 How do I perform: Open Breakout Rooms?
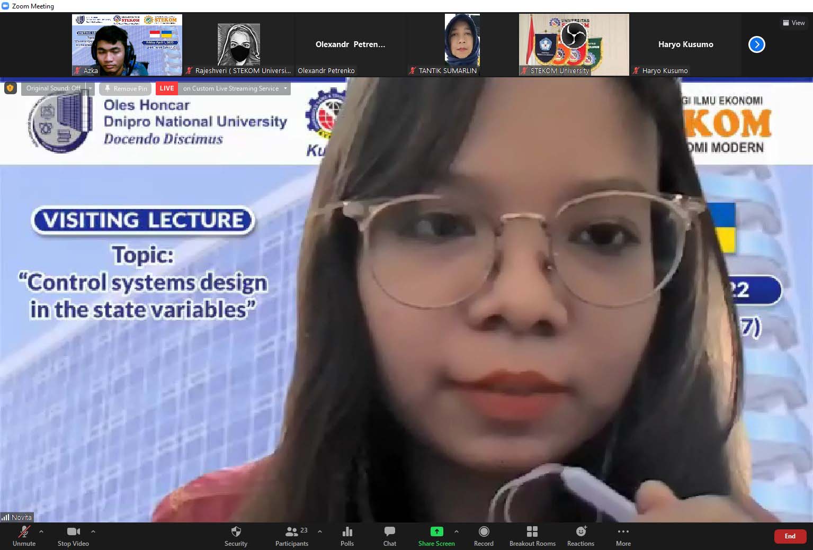point(532,536)
